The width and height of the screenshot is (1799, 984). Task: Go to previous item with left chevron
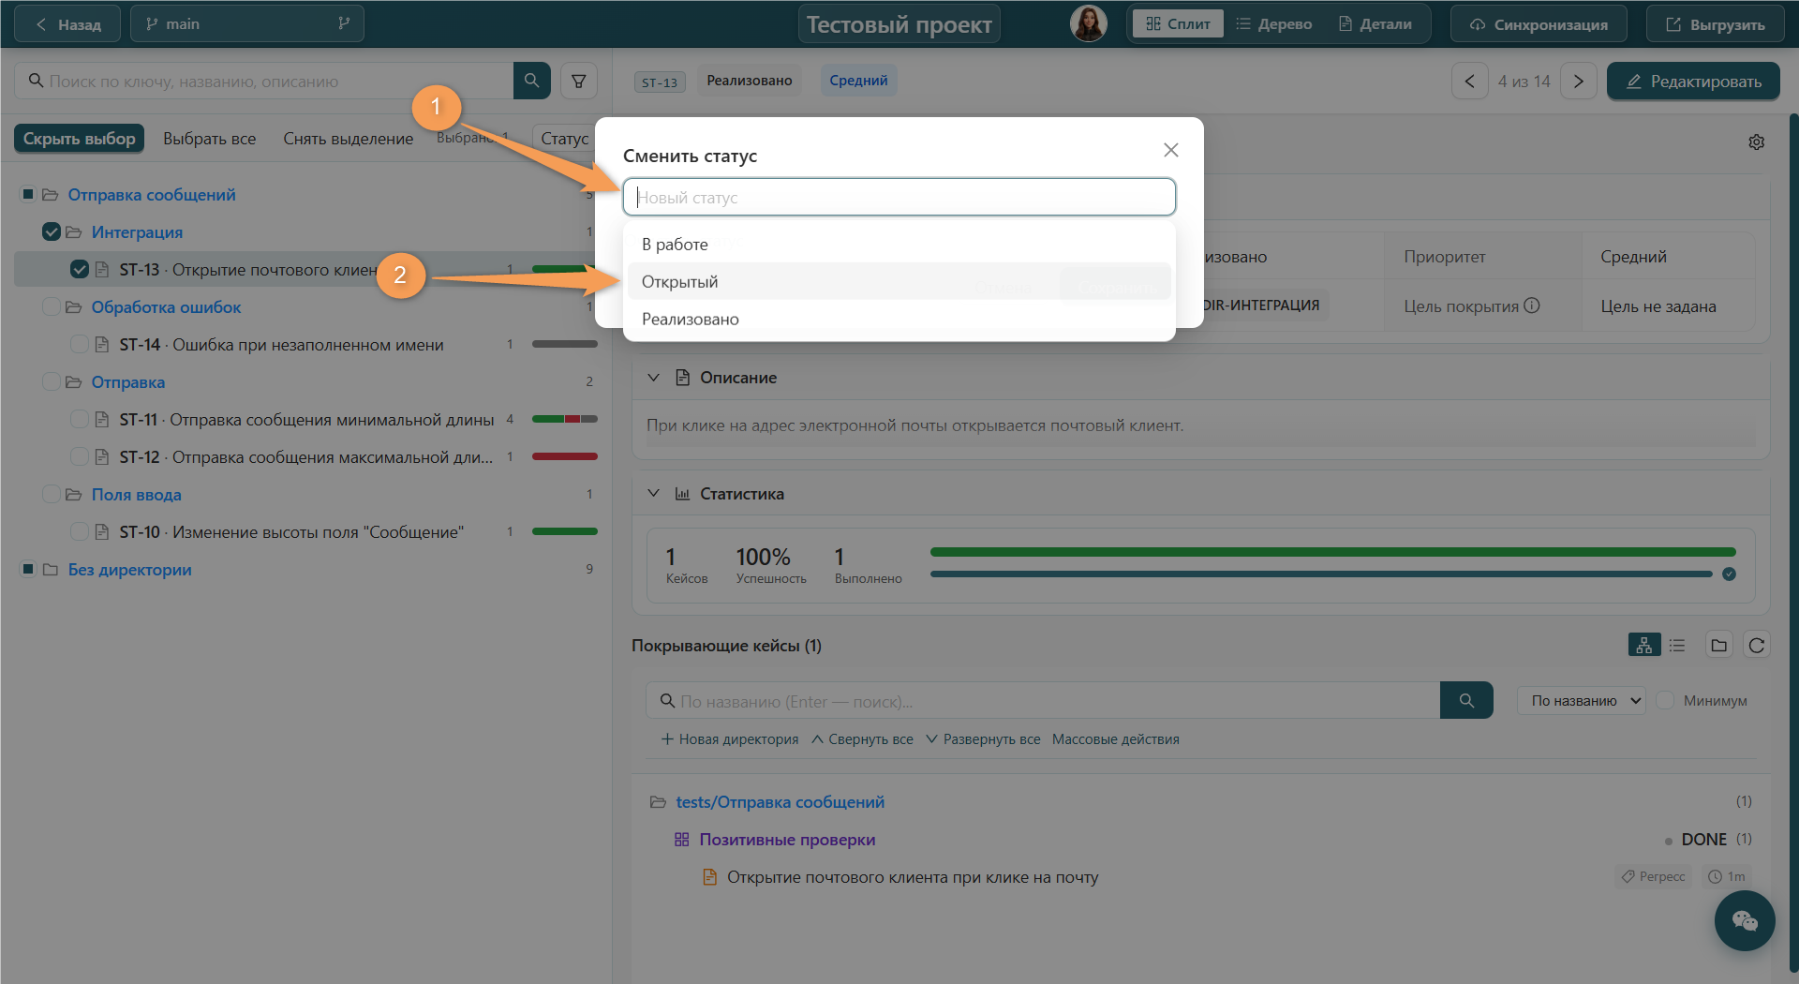coord(1470,81)
